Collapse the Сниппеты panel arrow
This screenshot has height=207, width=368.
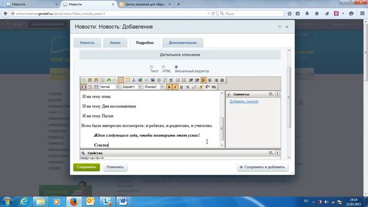pyautogui.click(x=229, y=94)
